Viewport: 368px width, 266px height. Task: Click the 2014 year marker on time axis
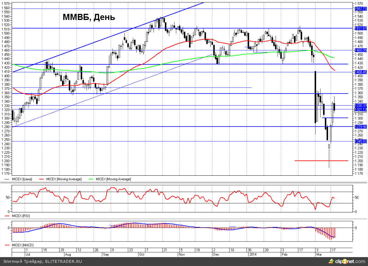click(x=253, y=254)
